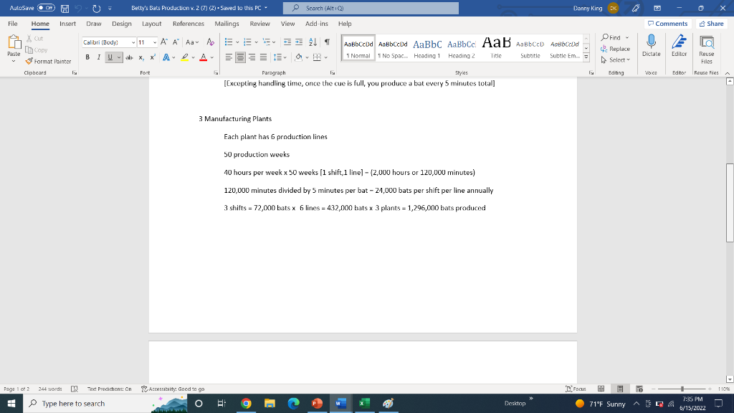This screenshot has height=413, width=734.
Task: Increase font size button
Action: click(164, 42)
